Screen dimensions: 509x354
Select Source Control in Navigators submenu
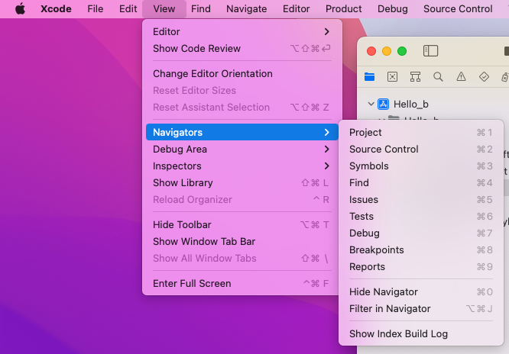tap(421, 149)
